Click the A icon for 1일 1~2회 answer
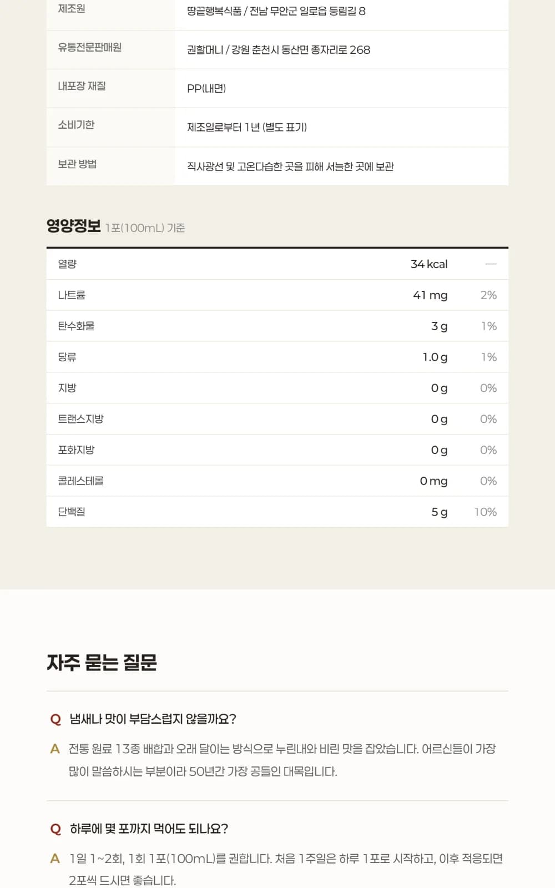 pos(55,859)
